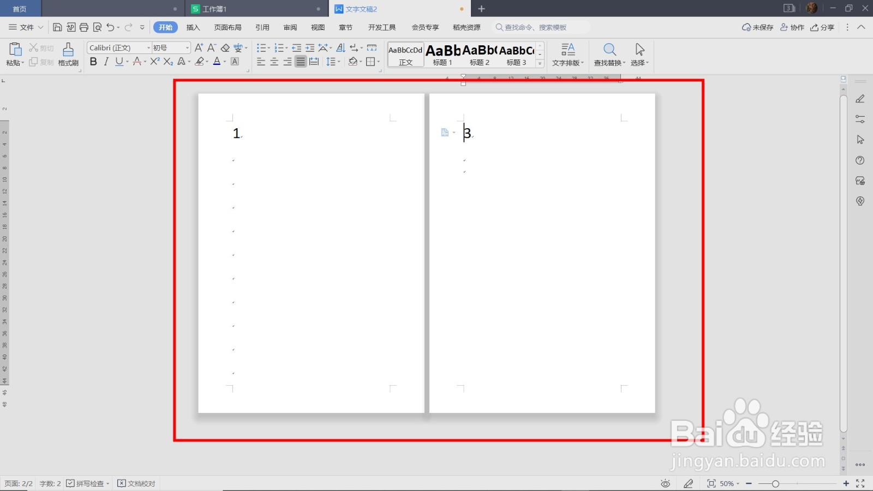Screen dimensions: 873x491
Task: Click the Share button
Action: tap(822, 27)
